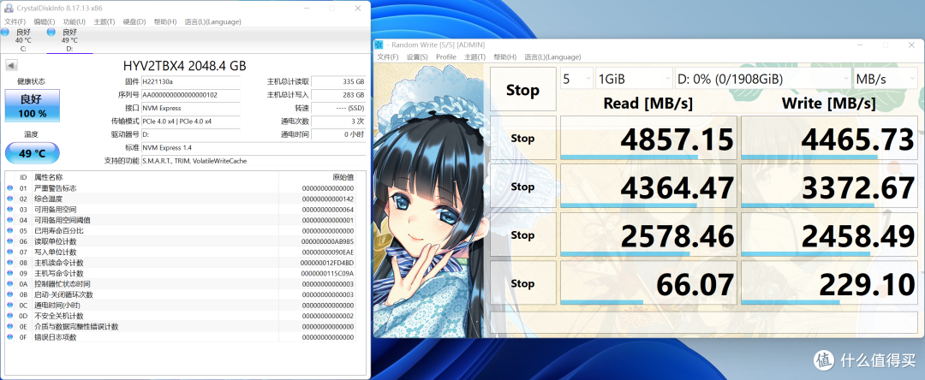The image size is (925, 380).
Task: Click status circle for attribute 03 可用备用空间
Action: point(9,210)
